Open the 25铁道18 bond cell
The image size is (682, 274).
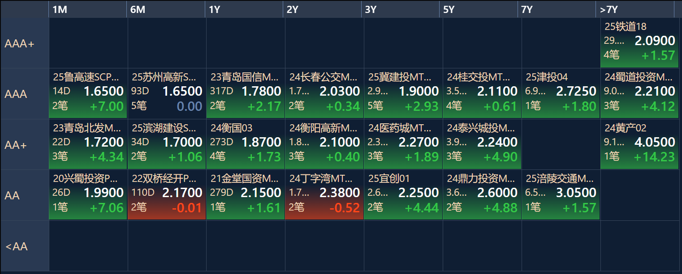pos(639,43)
